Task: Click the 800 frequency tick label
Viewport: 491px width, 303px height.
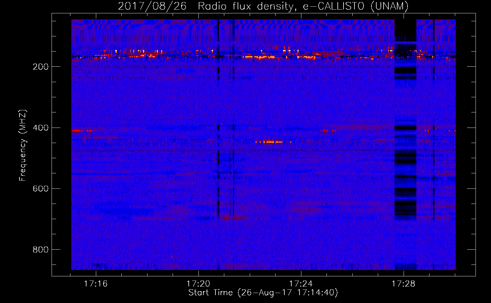Action: coord(41,250)
